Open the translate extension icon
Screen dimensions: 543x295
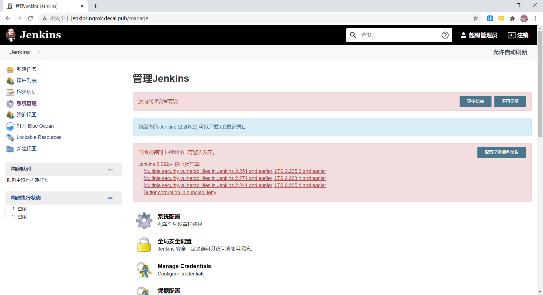click(490, 18)
